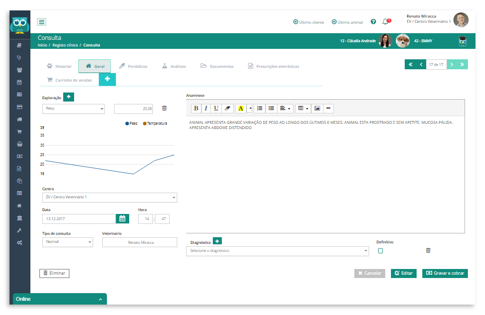Open the Centro dropdown list
This screenshot has width=485, height=315.
pyautogui.click(x=110, y=197)
